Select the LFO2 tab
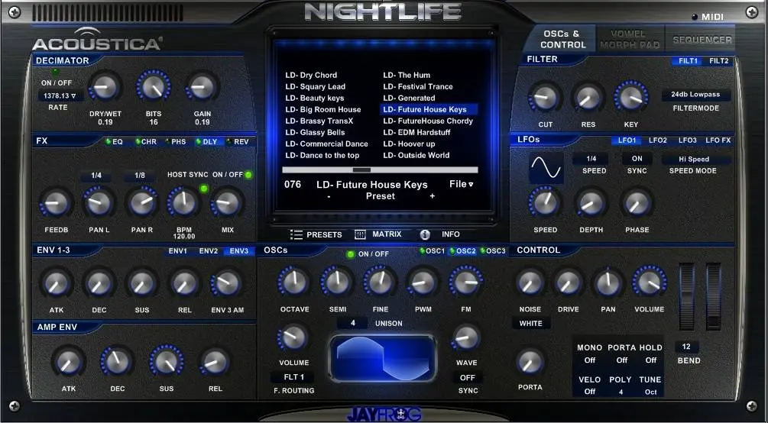768x423 pixels. (x=658, y=140)
